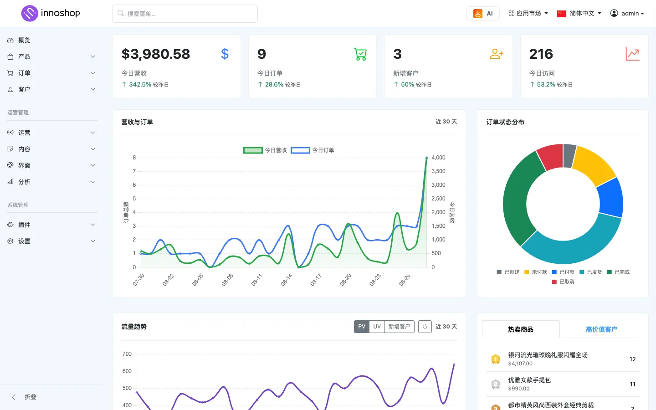This screenshot has width=656, height=410.
Task: Click the plugin puzzle icon
Action: click(x=10, y=225)
